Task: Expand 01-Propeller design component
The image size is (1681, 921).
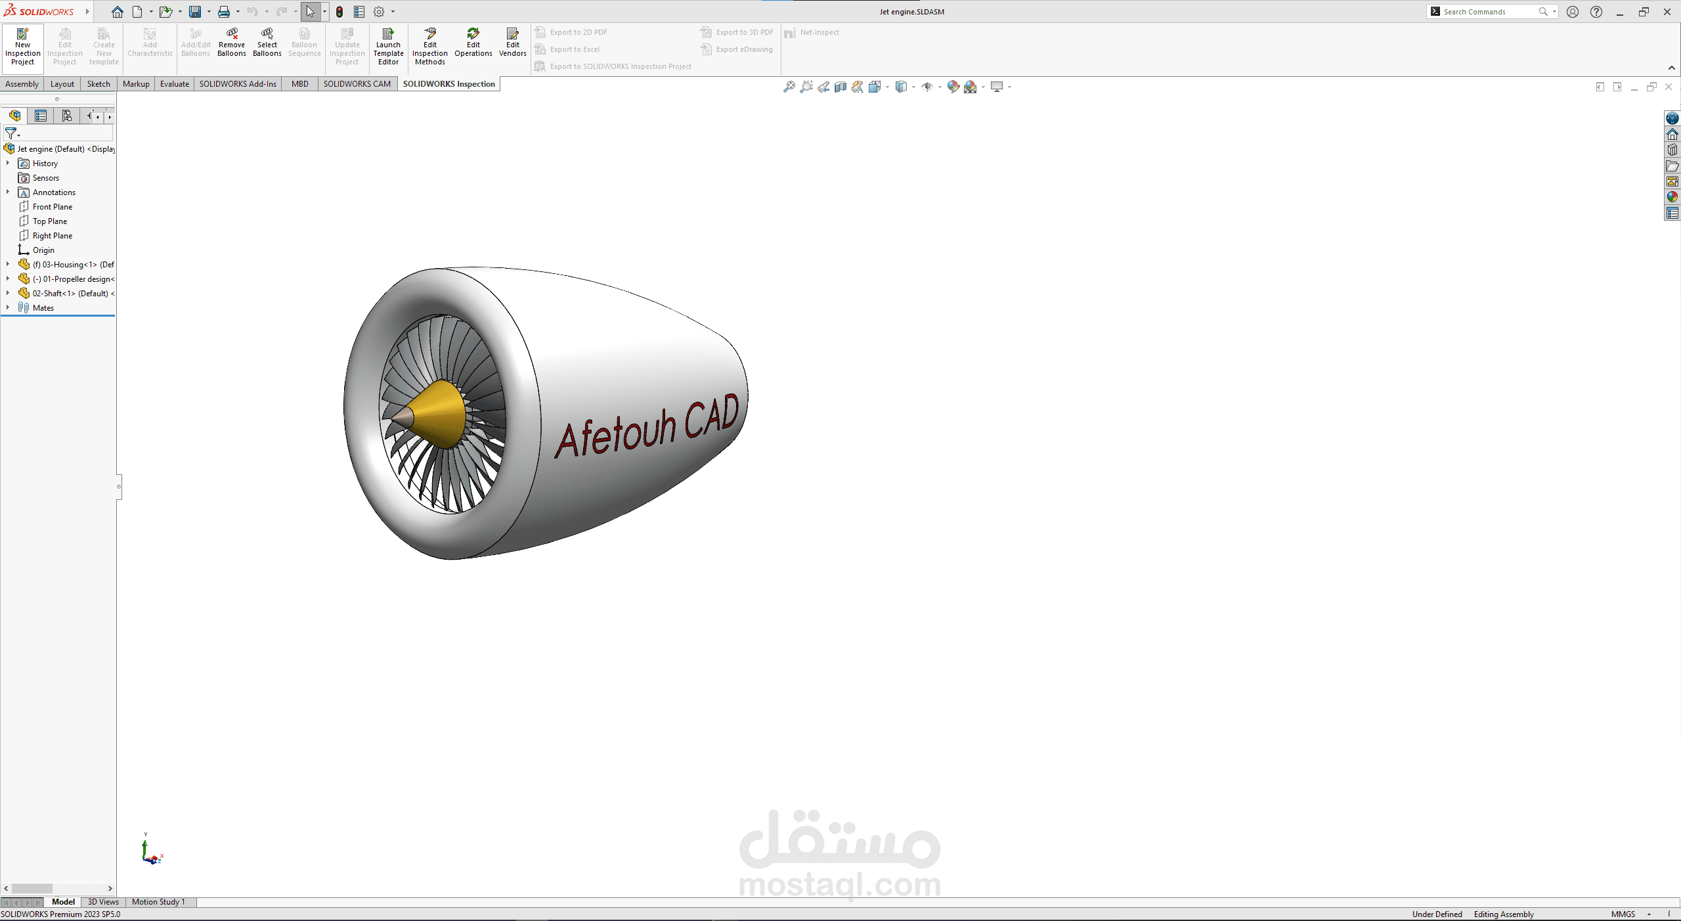Action: (8, 279)
